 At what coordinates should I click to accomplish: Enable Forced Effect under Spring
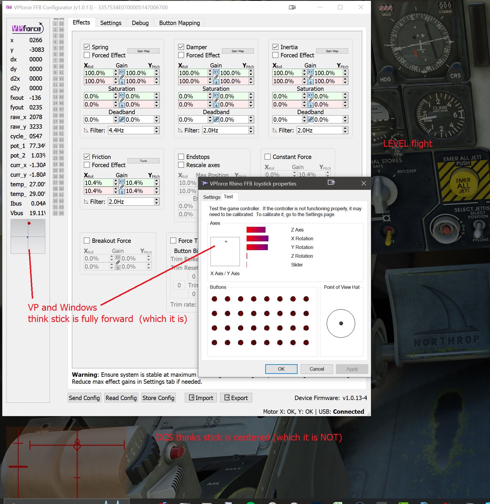[x=87, y=55]
